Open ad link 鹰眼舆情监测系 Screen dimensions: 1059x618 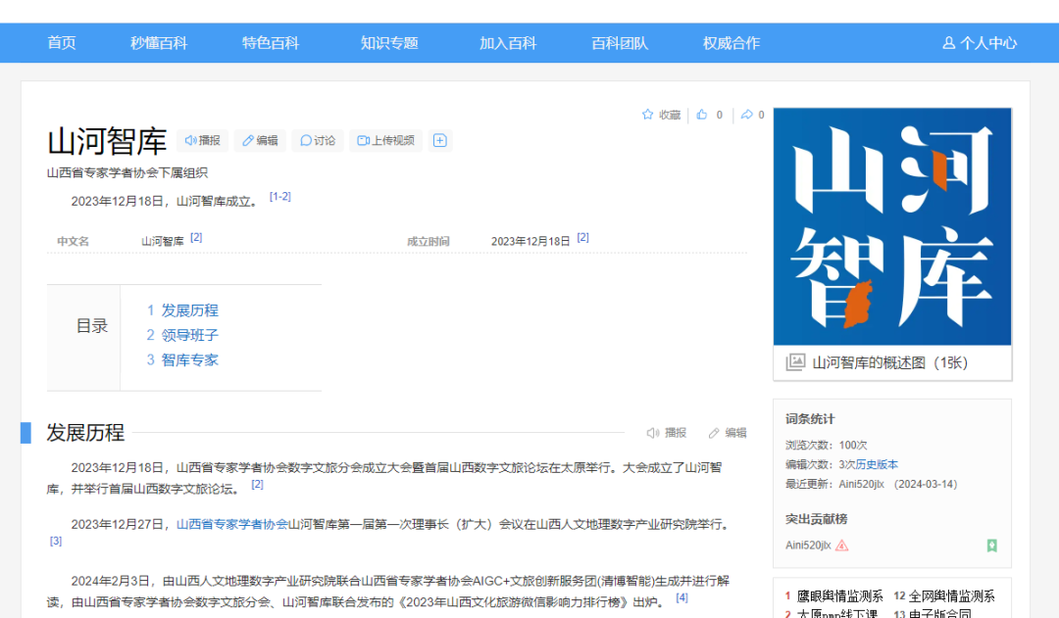point(839,596)
